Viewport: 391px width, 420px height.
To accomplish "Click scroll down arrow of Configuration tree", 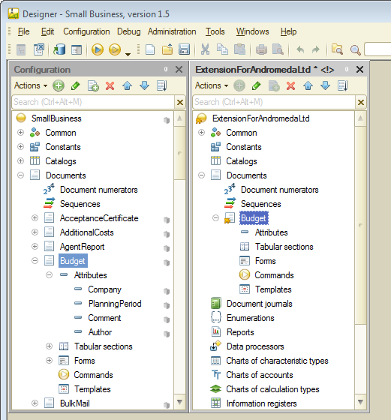I will [x=179, y=402].
